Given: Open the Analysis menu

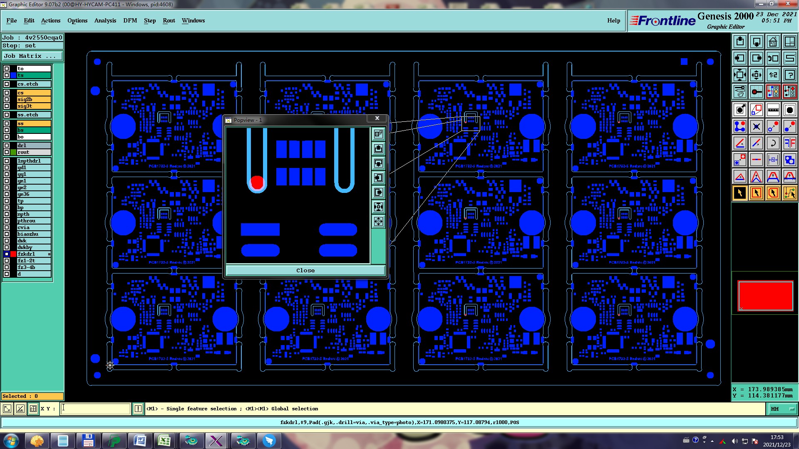Looking at the screenshot, I should click(x=105, y=20).
